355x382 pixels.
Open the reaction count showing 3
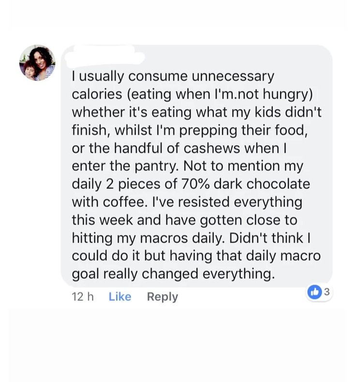click(x=327, y=292)
